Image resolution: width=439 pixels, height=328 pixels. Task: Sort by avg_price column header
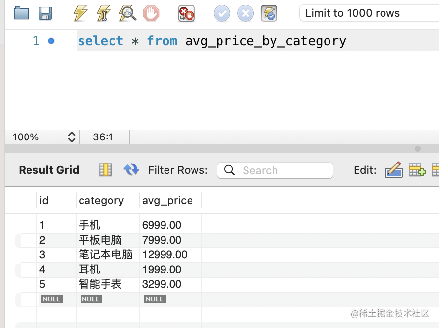pyautogui.click(x=167, y=200)
